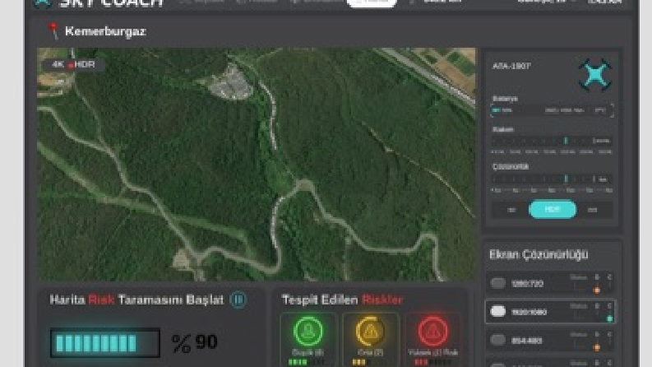Select the 854:480 resolution radio
652x367 pixels.
(x=497, y=340)
